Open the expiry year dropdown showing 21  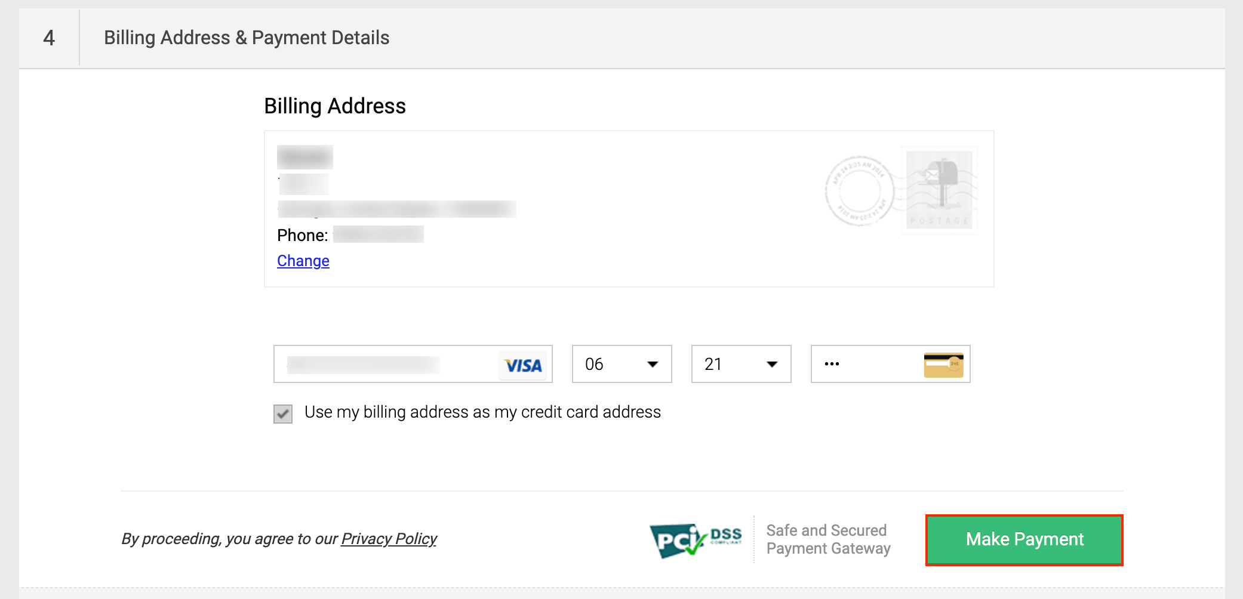741,364
